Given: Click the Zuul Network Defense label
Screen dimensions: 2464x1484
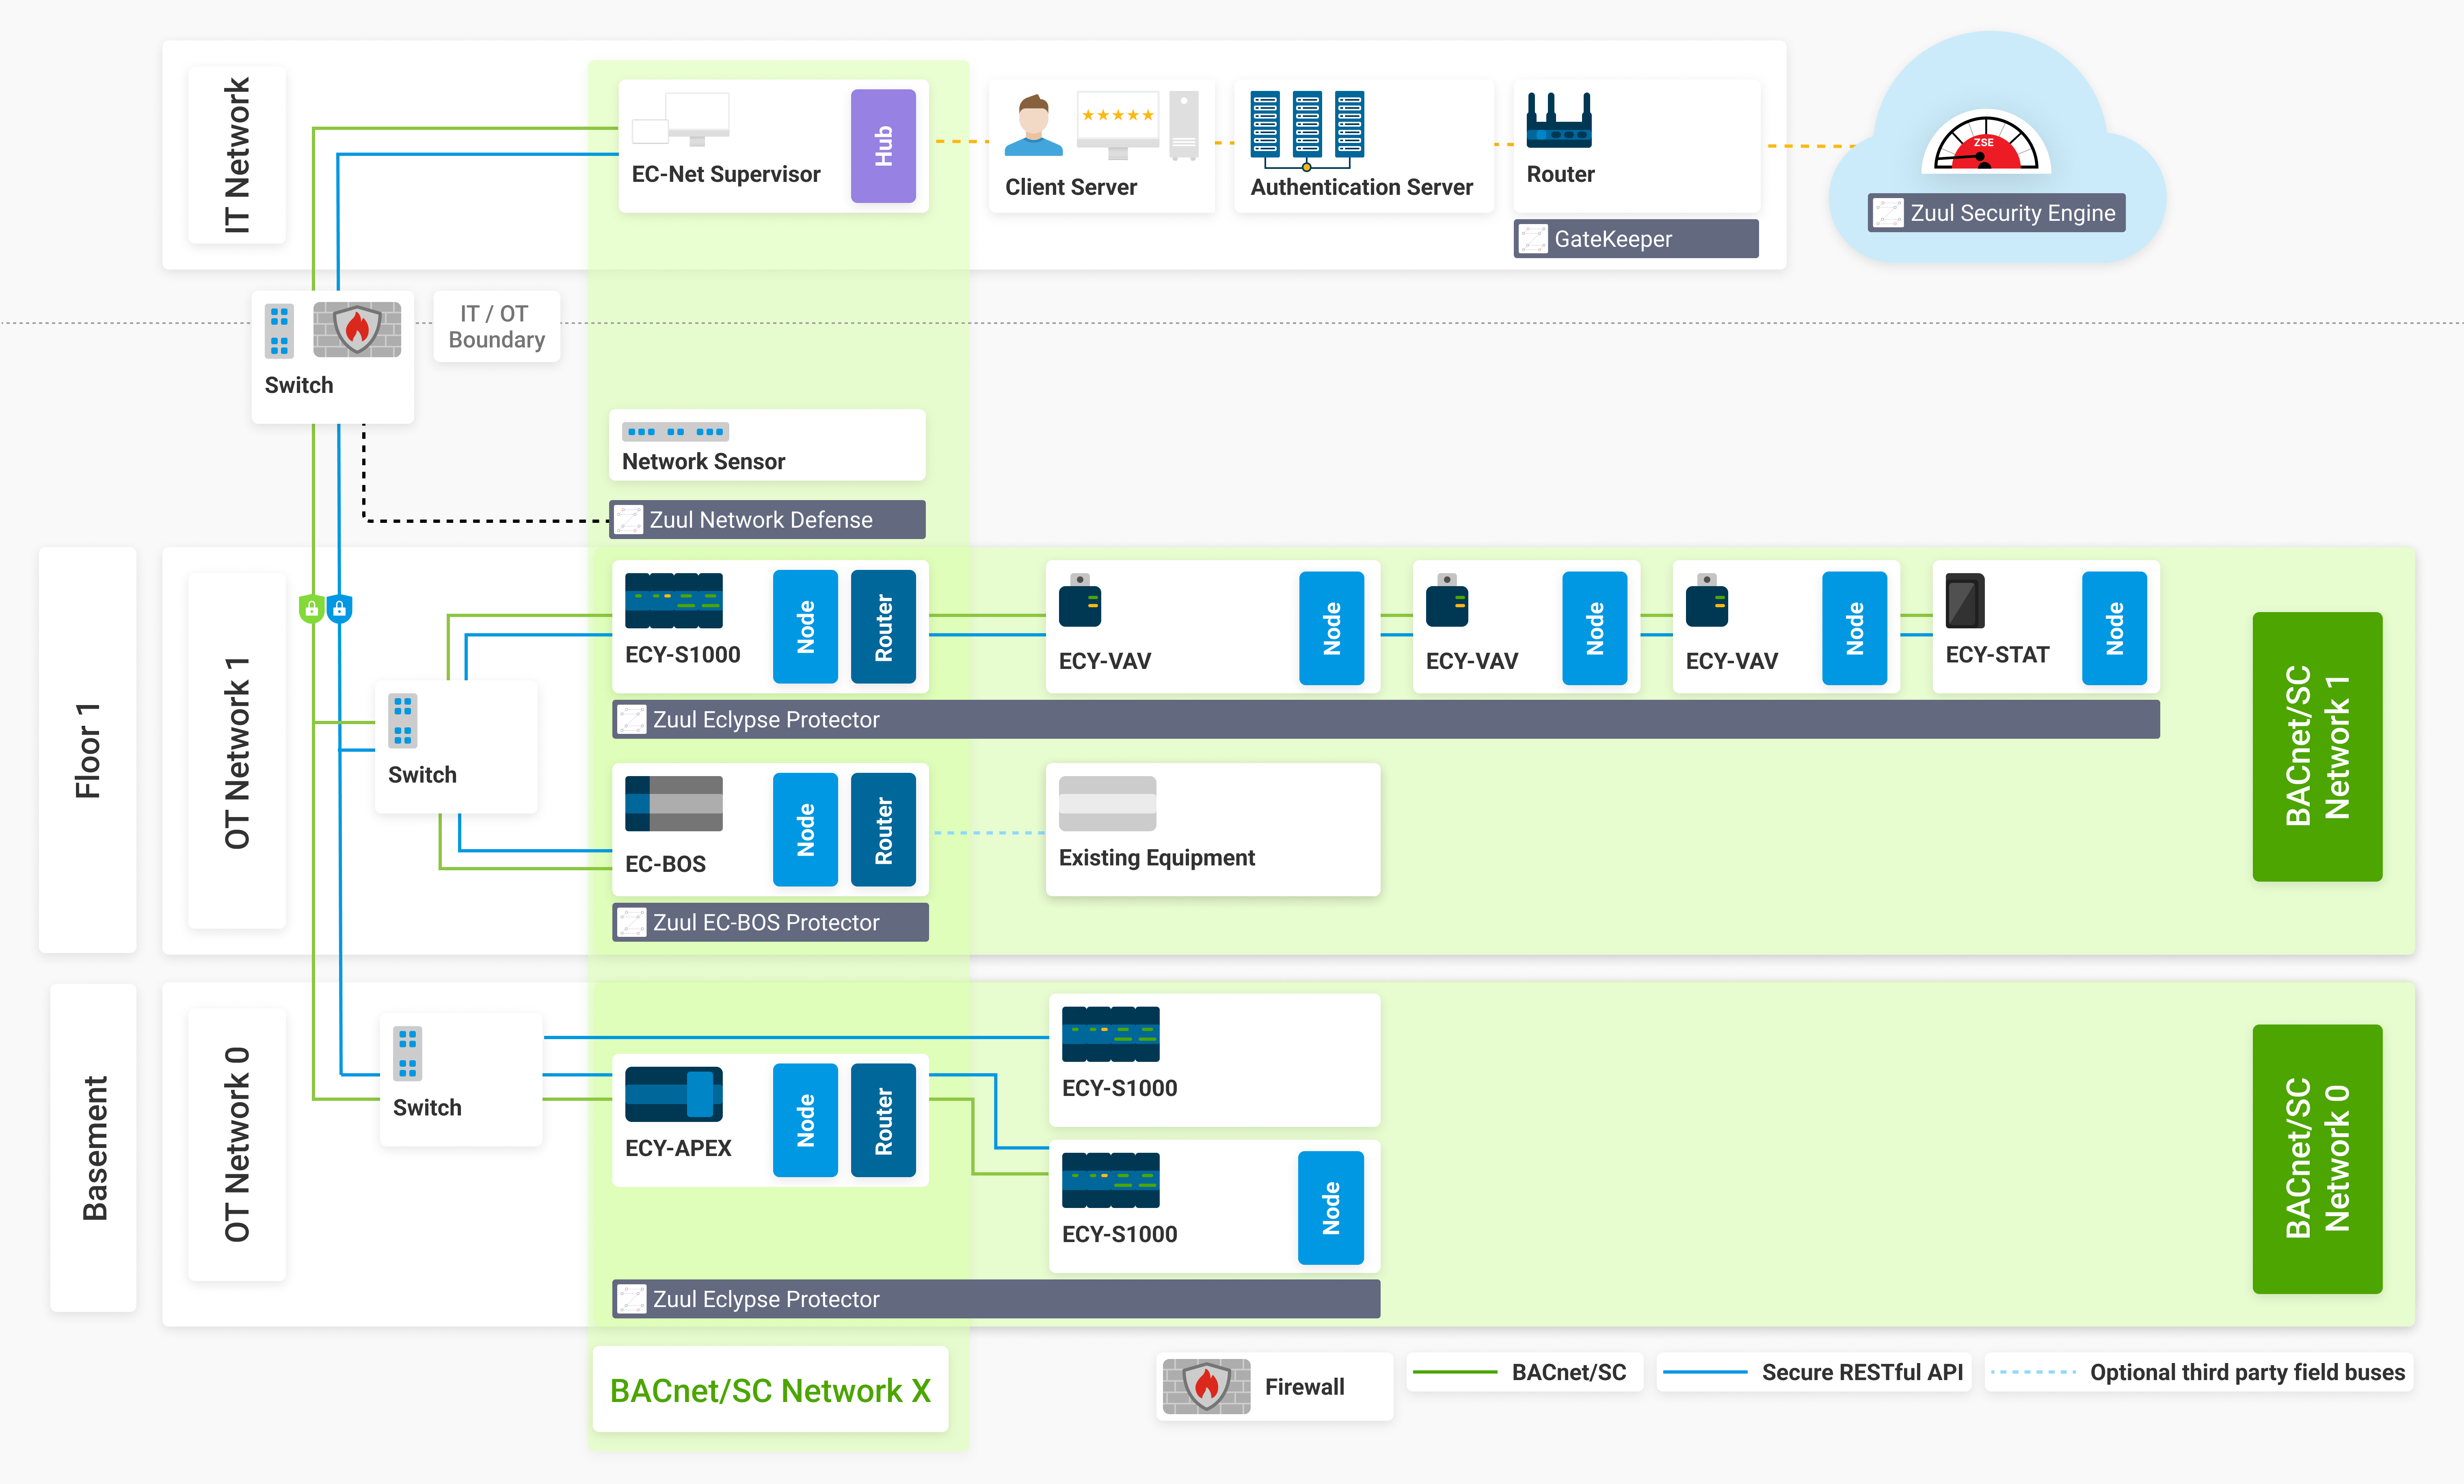Looking at the screenshot, I should pos(767,520).
